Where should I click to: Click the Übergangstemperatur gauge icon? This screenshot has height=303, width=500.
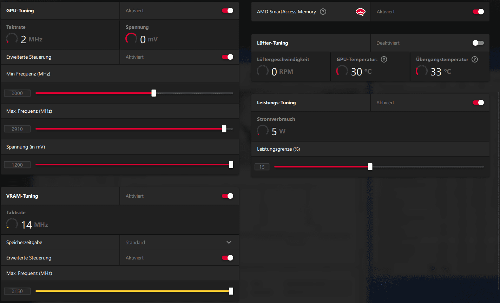pos(422,71)
